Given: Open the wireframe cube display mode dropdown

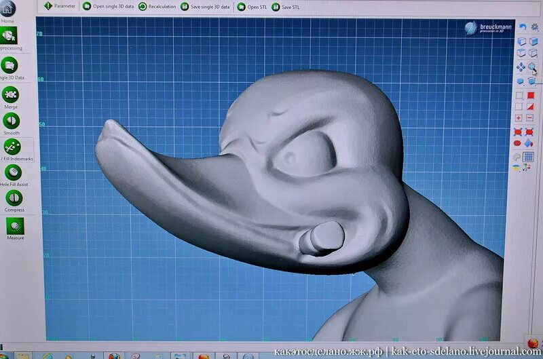Looking at the screenshot, I should tap(533, 81).
